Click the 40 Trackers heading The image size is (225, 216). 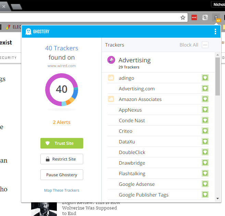click(62, 48)
